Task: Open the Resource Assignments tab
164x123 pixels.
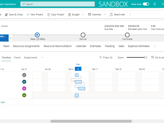Action: click(26, 46)
